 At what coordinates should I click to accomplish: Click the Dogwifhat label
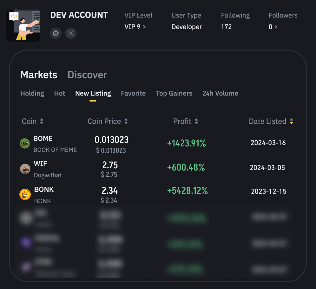(48, 175)
